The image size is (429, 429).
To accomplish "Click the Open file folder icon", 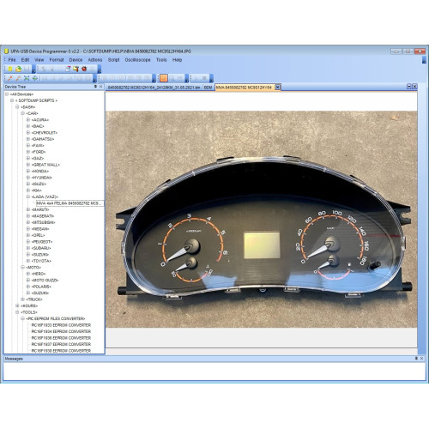I will click(x=19, y=69).
